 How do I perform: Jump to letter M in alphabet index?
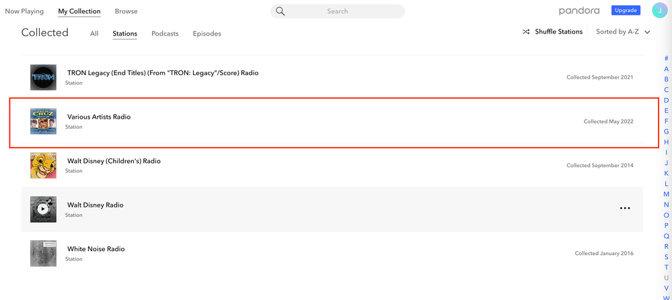[666, 194]
